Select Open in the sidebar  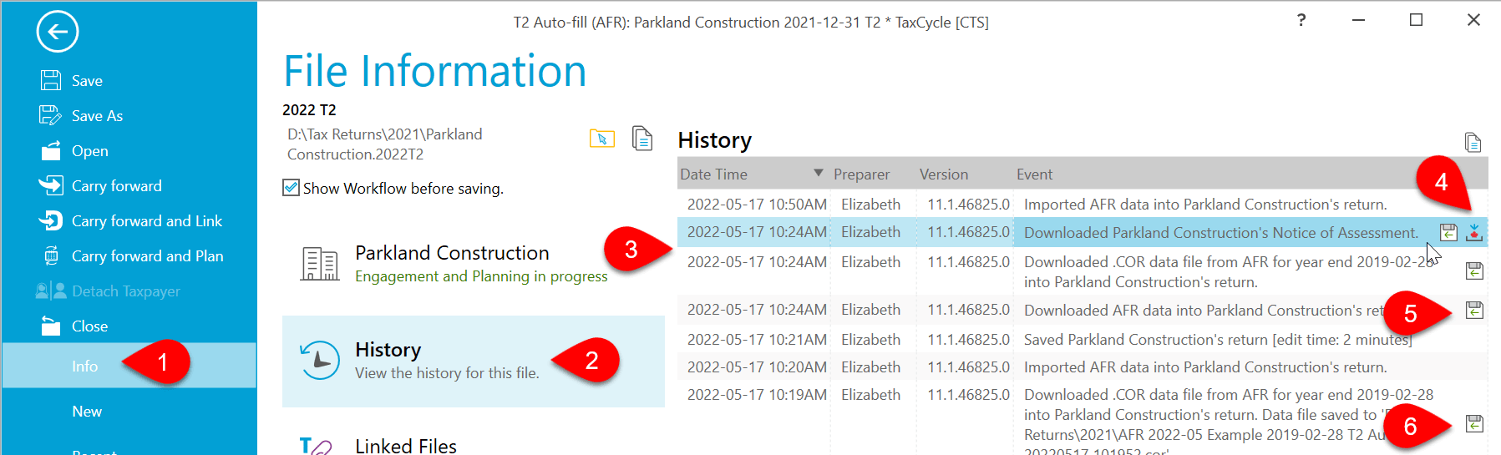pyautogui.click(x=90, y=151)
